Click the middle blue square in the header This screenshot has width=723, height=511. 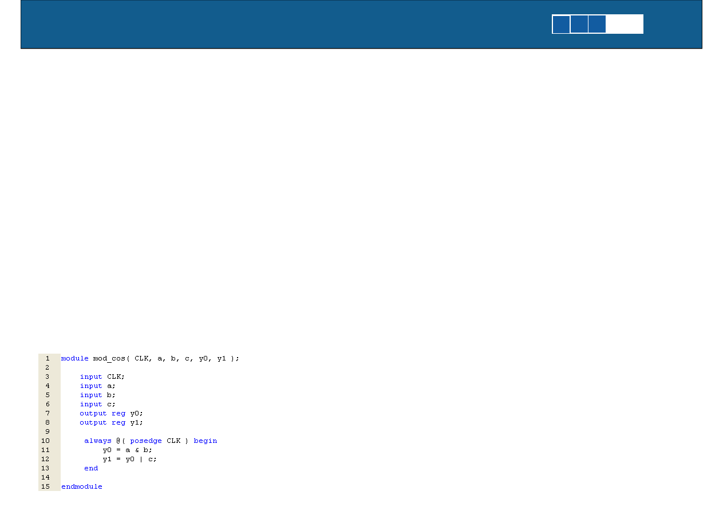tap(579, 25)
